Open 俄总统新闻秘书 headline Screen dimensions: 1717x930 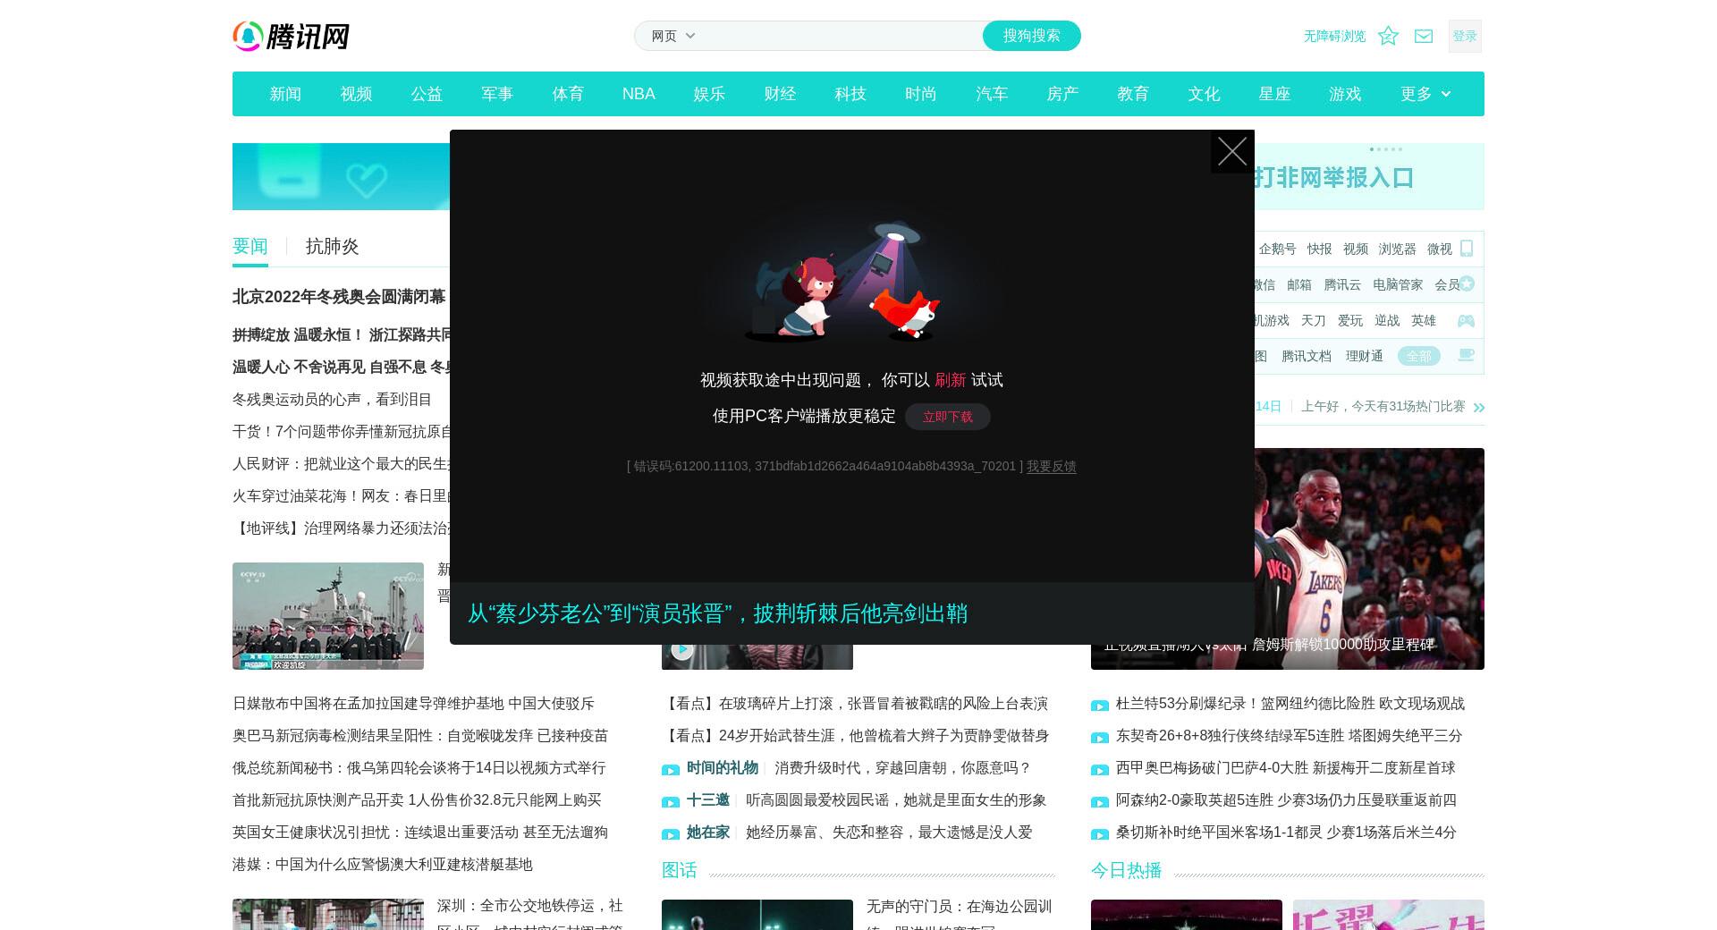point(419,768)
